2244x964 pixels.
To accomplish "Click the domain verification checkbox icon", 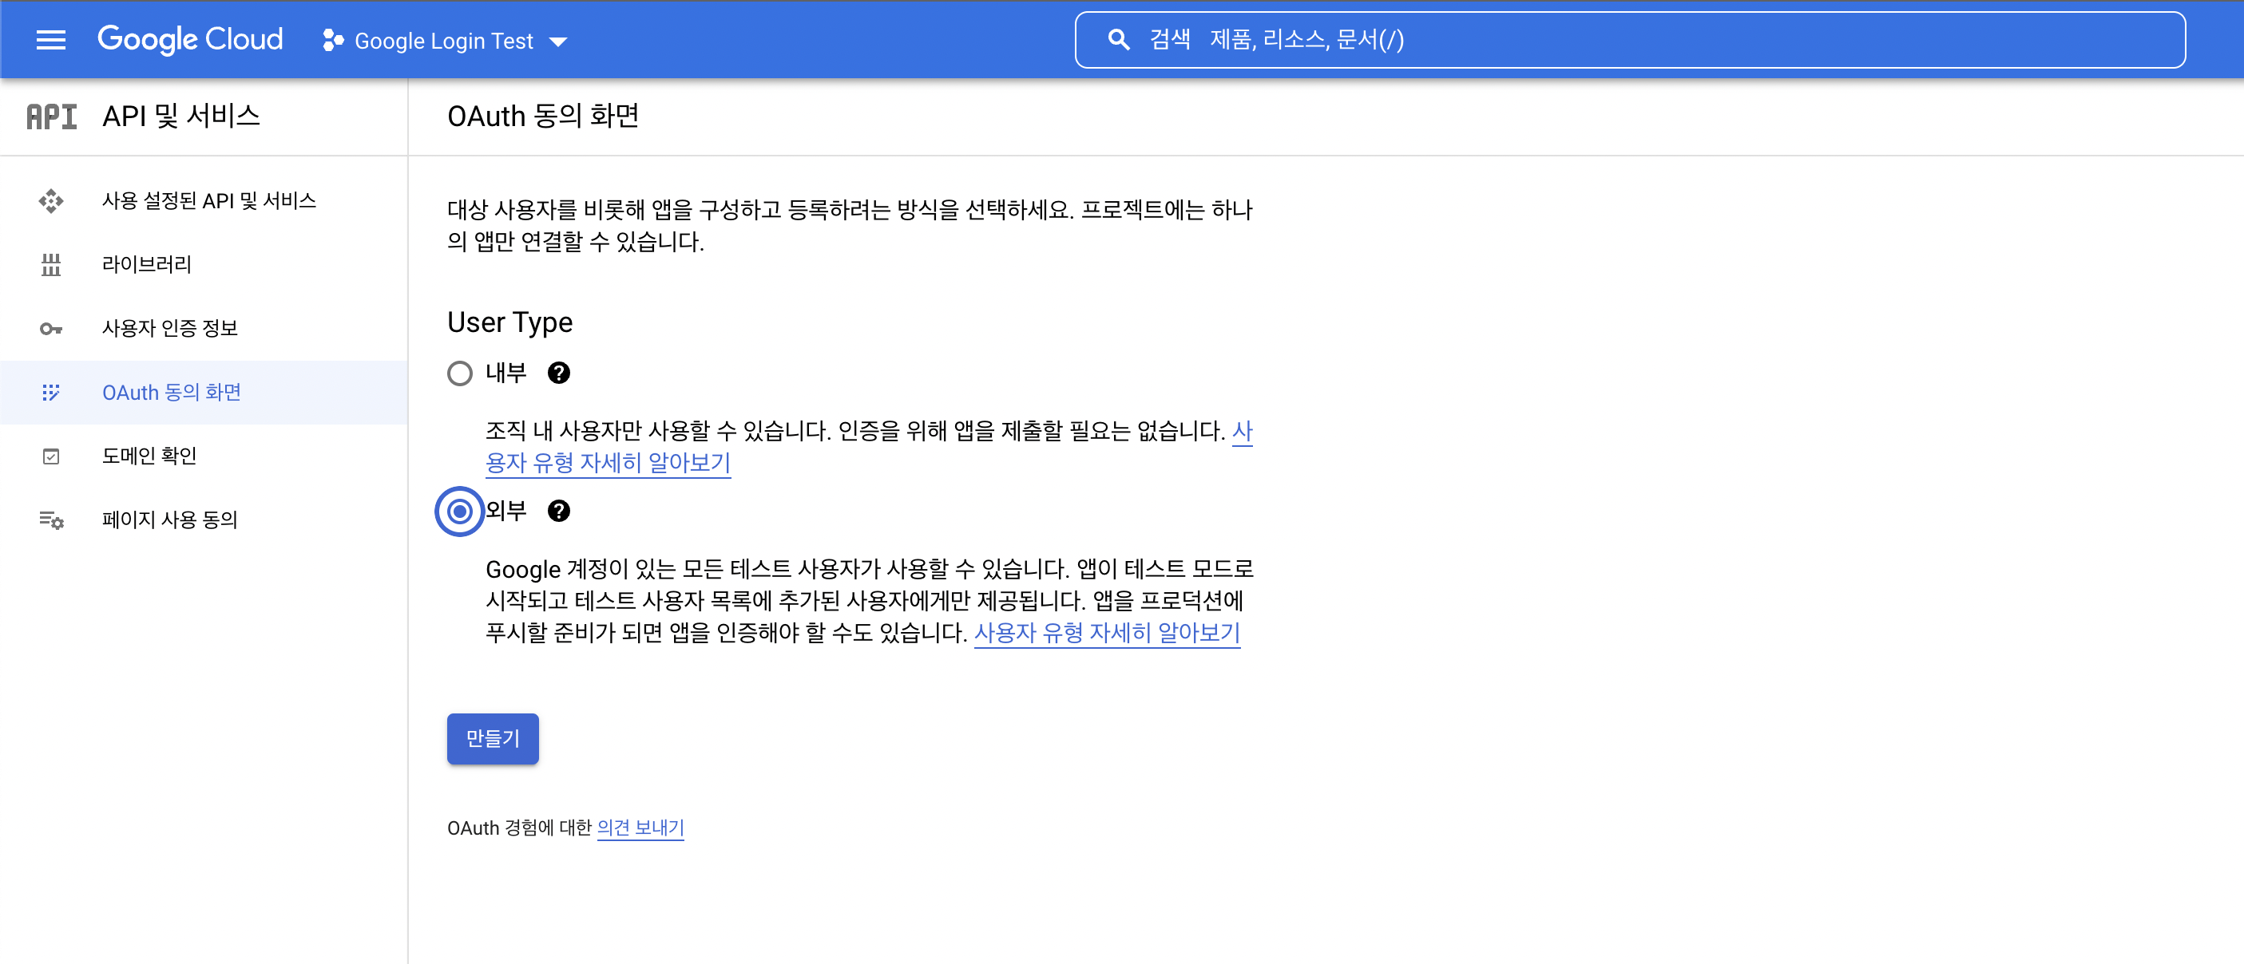I will pos(51,456).
